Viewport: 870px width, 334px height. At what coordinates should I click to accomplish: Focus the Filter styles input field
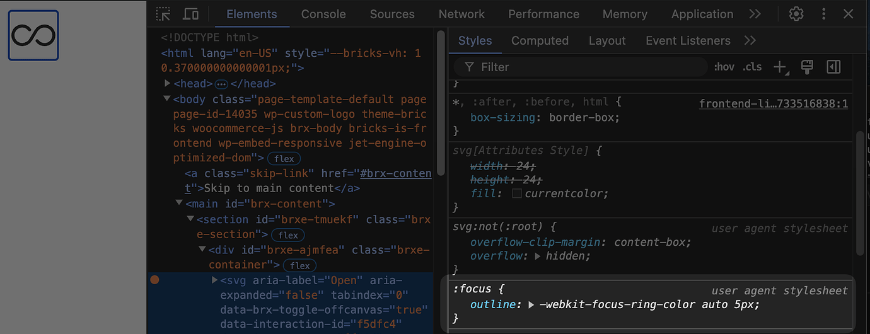(581, 67)
